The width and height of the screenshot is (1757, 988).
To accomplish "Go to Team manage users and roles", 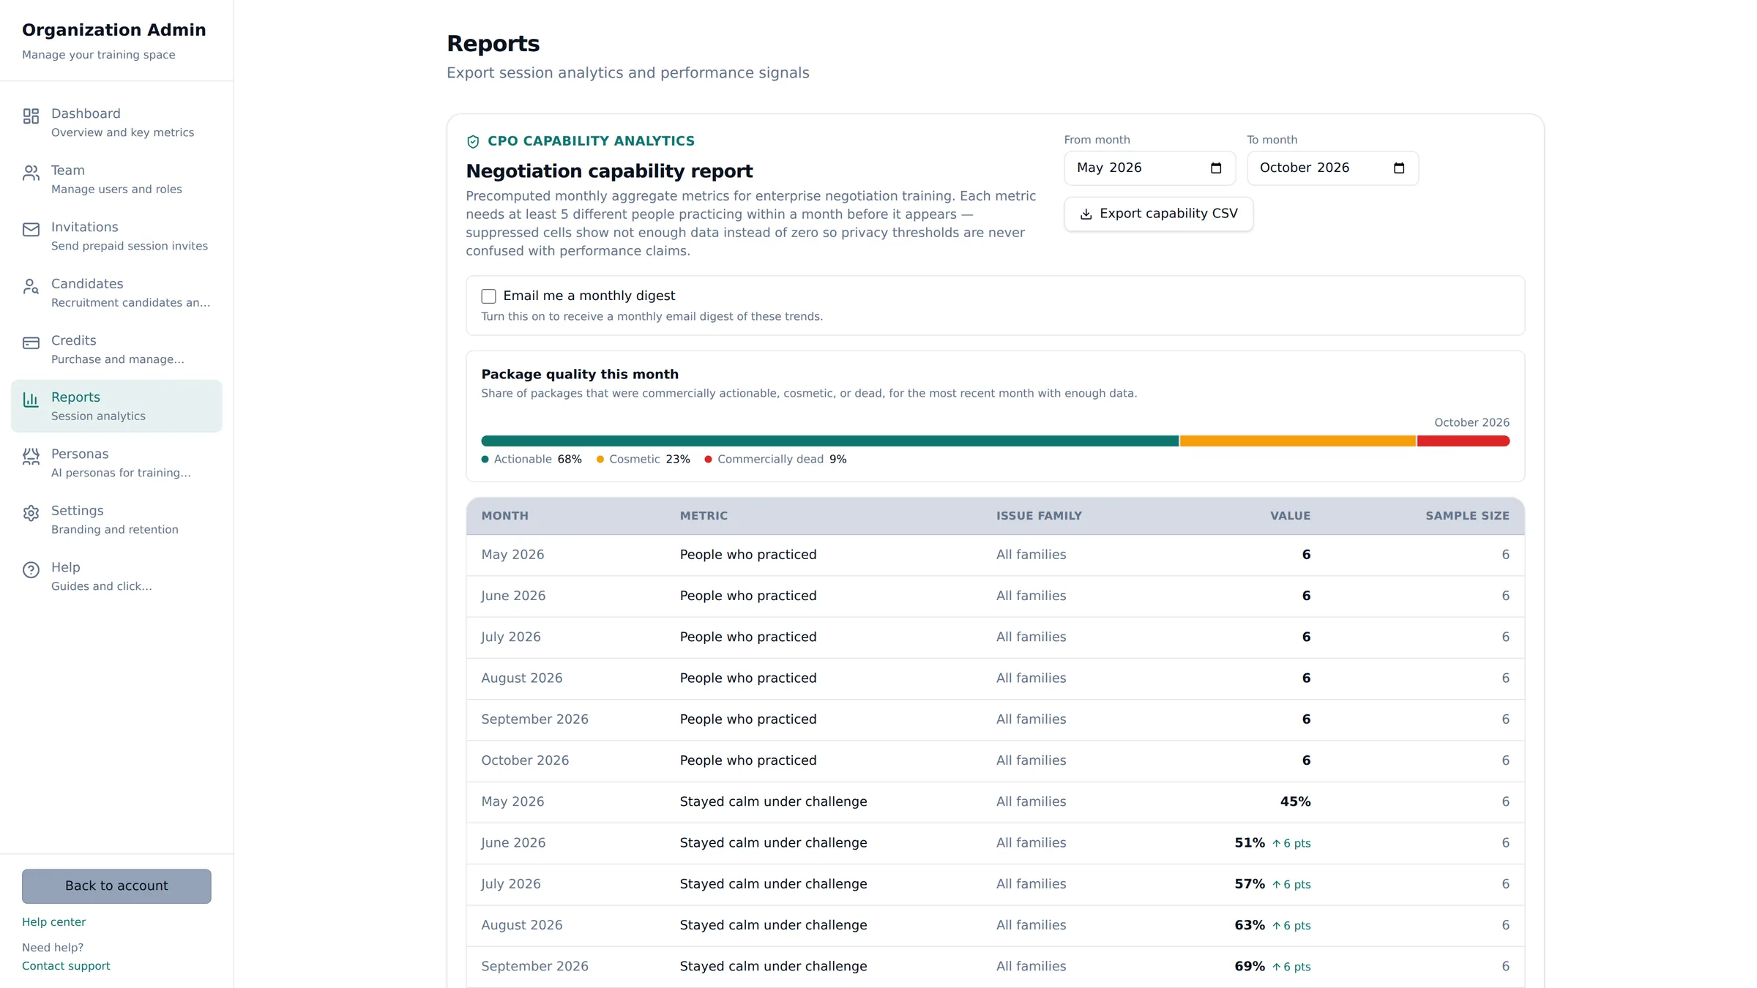I will 116,179.
